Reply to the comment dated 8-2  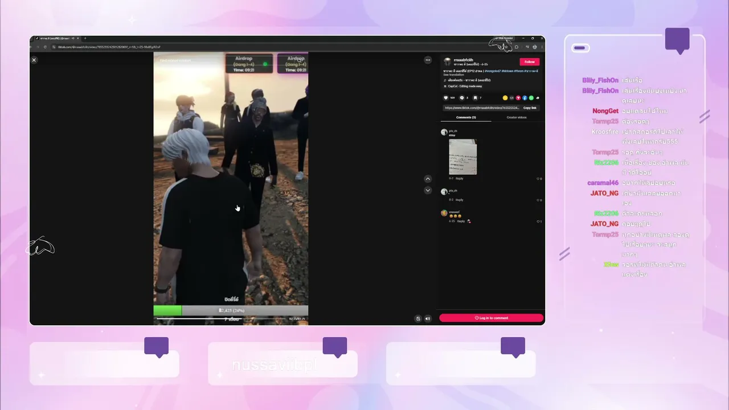click(x=460, y=200)
